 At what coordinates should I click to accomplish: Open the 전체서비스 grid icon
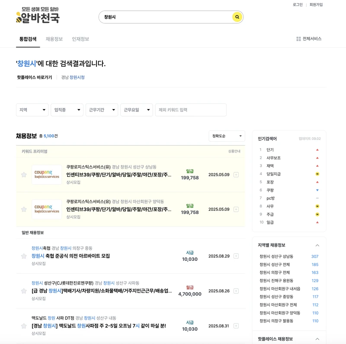click(x=298, y=39)
